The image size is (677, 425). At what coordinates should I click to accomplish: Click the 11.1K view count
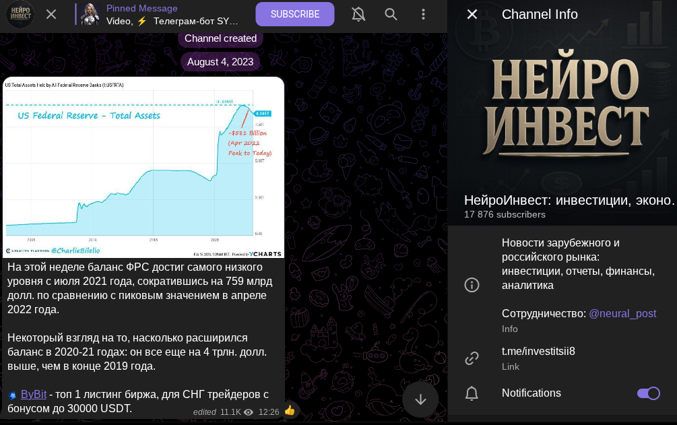pyautogui.click(x=230, y=412)
